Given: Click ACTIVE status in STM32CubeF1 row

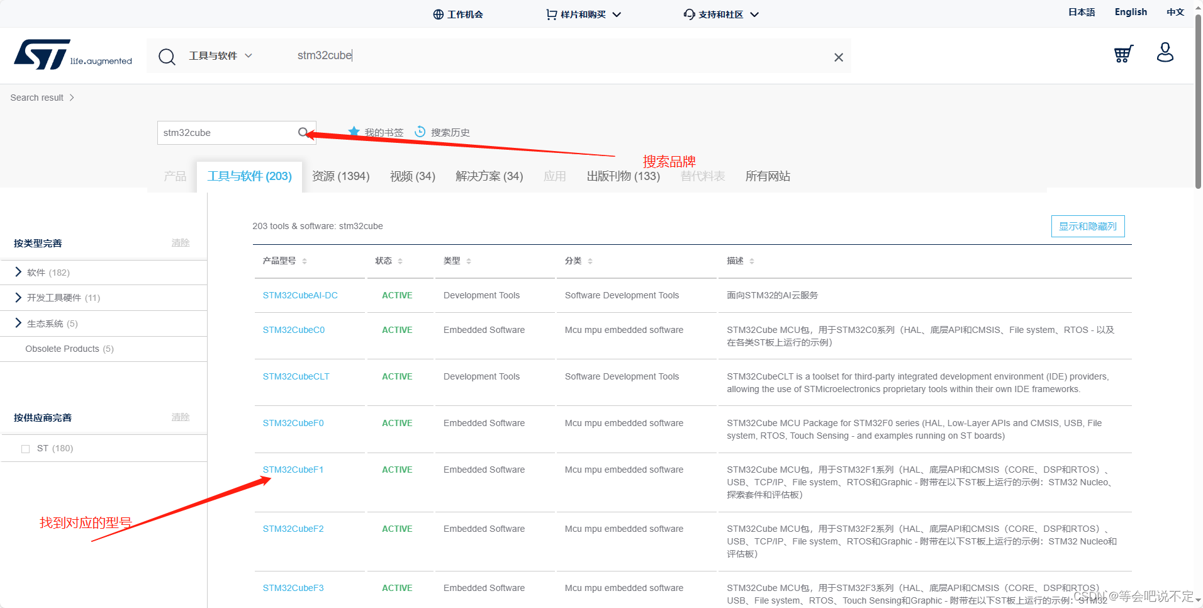Looking at the screenshot, I should (397, 470).
